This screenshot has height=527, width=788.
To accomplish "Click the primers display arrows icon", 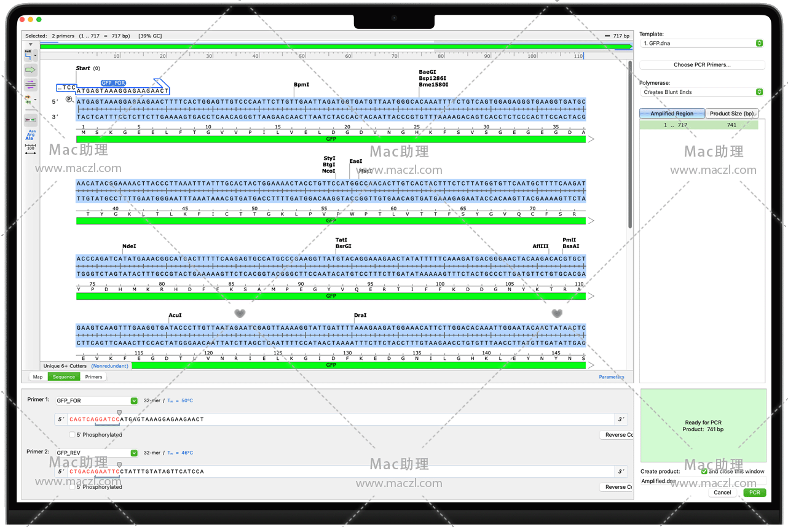I will pyautogui.click(x=28, y=99).
